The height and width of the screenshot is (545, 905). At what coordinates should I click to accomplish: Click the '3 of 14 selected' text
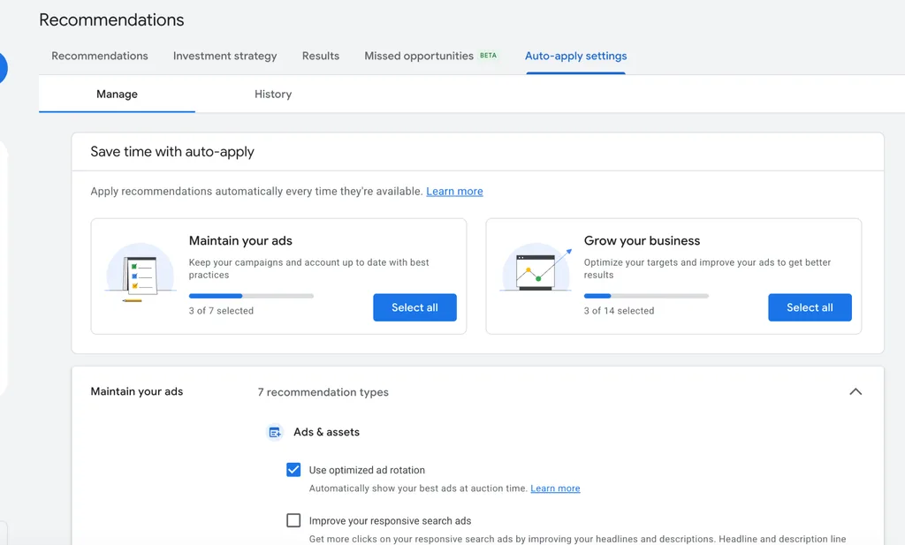619,310
